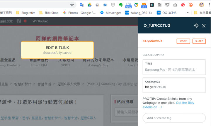The image size is (211, 126).
Task: Open the Evernote elephant extension
Action: pos(121,5)
